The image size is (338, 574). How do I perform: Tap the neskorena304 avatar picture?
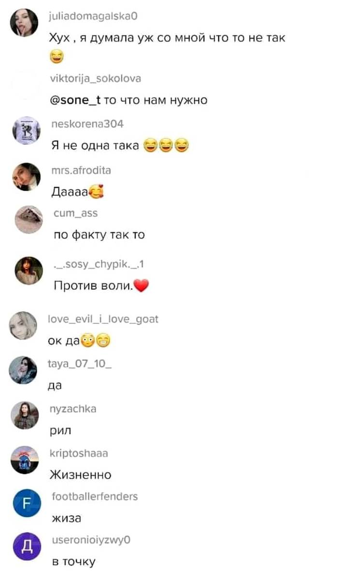click(27, 130)
